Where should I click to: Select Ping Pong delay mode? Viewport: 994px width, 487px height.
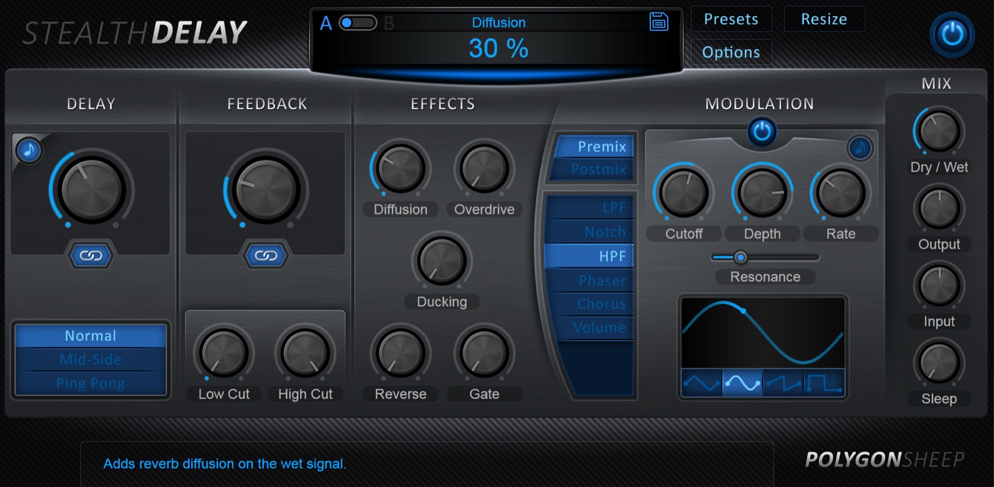[91, 383]
